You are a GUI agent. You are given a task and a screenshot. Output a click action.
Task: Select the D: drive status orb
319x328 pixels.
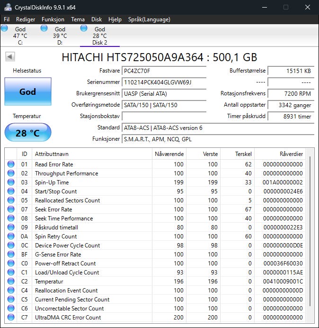[44, 28]
